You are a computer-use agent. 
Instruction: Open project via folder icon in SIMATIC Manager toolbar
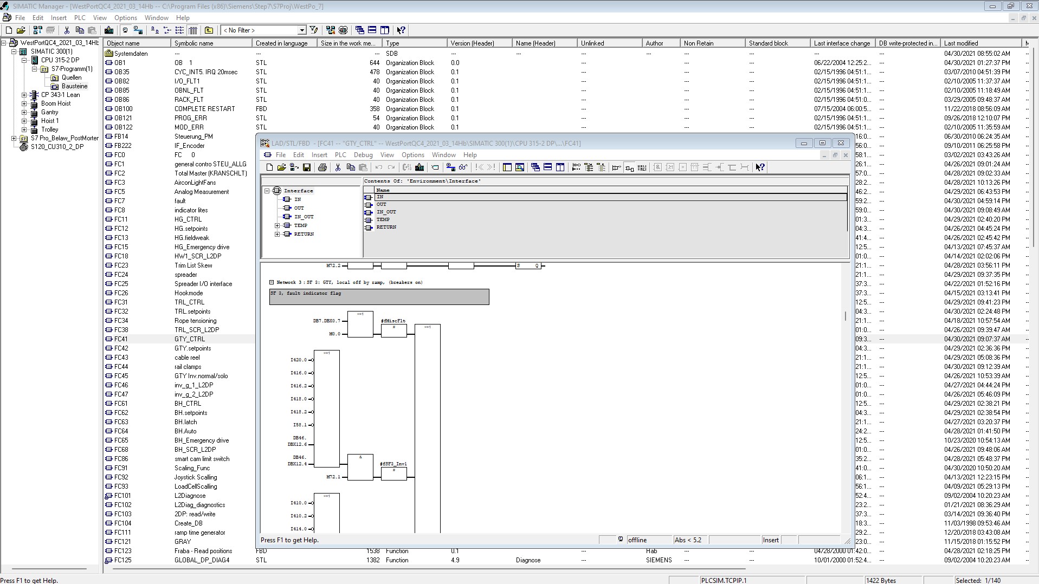coord(21,30)
